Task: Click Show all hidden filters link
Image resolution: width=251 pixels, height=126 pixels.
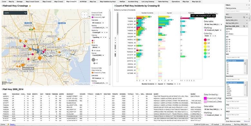Action: point(247,122)
